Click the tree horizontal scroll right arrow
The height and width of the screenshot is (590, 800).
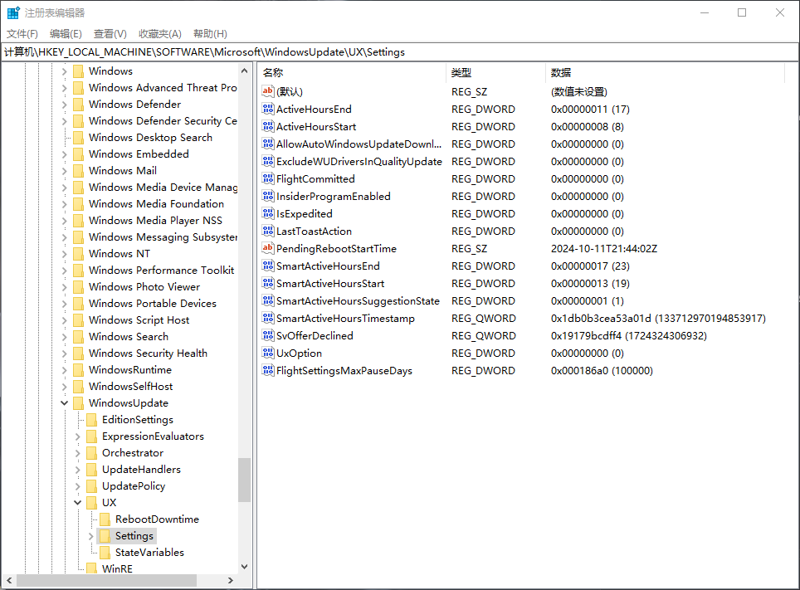click(230, 580)
